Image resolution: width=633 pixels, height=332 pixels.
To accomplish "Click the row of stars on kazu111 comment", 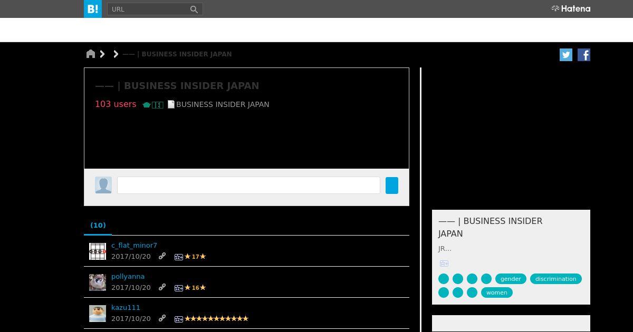I will tap(216, 318).
